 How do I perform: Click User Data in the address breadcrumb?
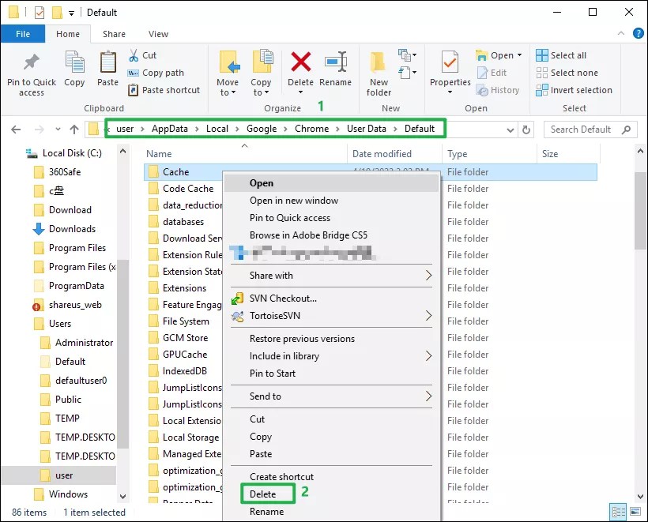coord(367,129)
